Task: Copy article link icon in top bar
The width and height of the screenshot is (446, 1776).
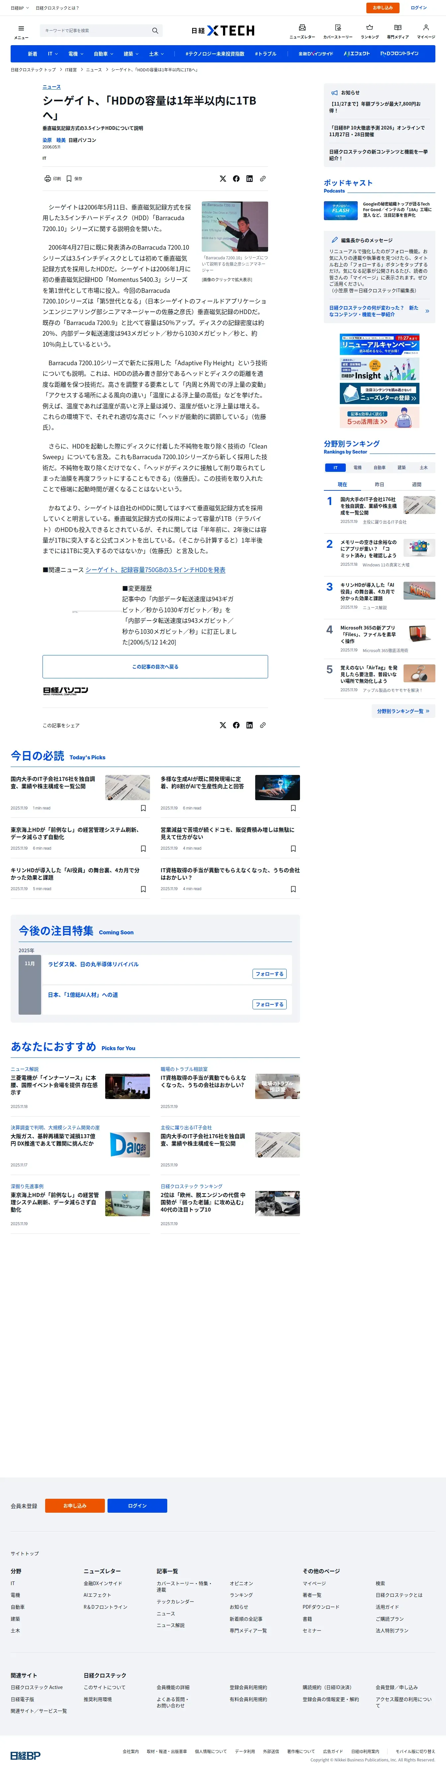Action: (x=262, y=179)
